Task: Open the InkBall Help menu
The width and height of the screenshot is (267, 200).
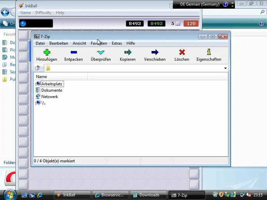Action: [x=60, y=13]
